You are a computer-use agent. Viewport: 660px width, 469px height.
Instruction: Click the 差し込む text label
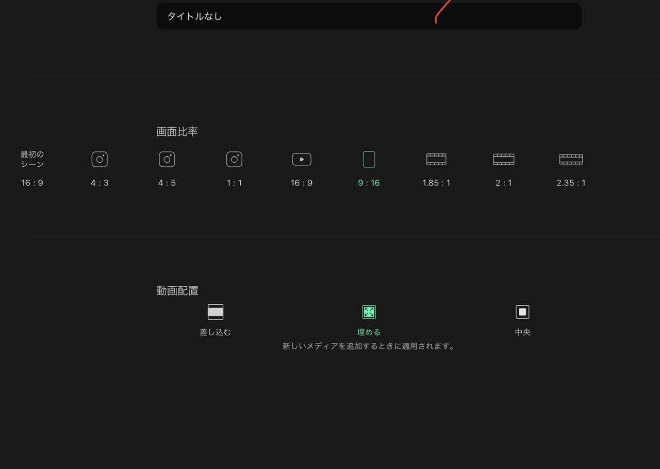(216, 332)
